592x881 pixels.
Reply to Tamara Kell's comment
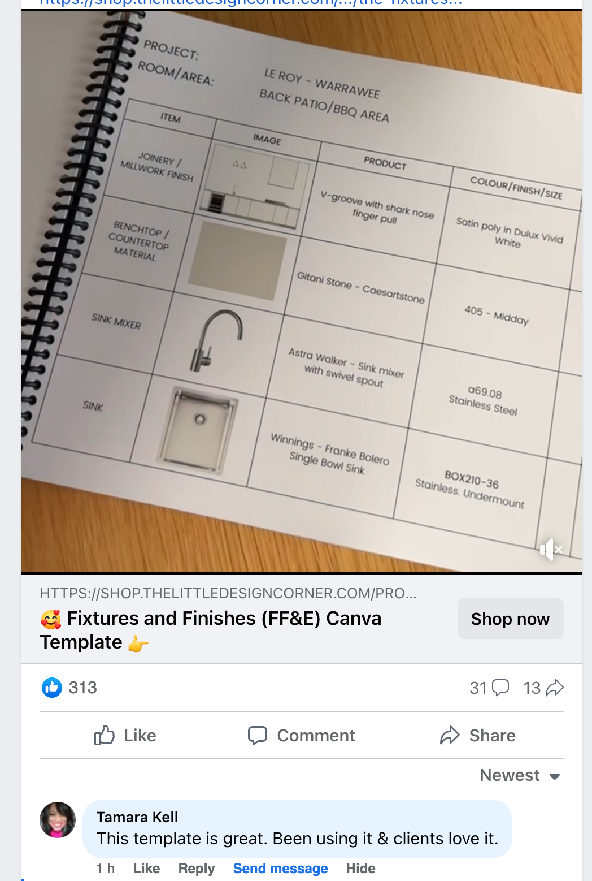tap(197, 869)
